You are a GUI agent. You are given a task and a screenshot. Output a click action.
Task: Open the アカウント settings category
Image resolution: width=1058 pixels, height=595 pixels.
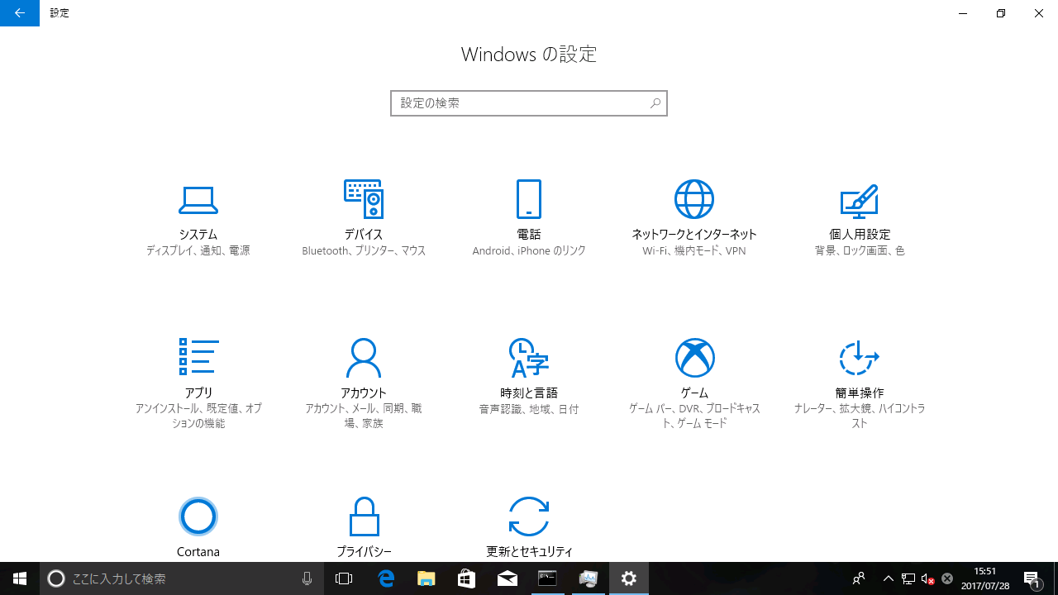click(364, 383)
